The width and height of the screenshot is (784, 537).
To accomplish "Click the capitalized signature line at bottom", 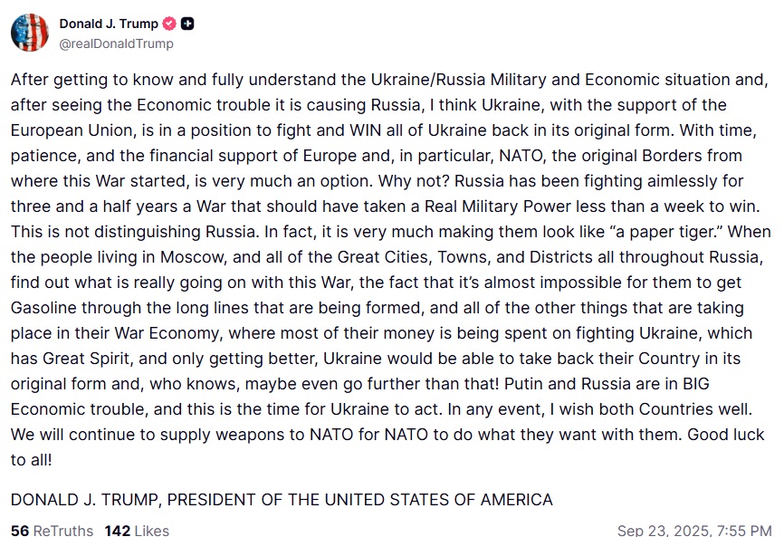I will pyautogui.click(x=282, y=500).
